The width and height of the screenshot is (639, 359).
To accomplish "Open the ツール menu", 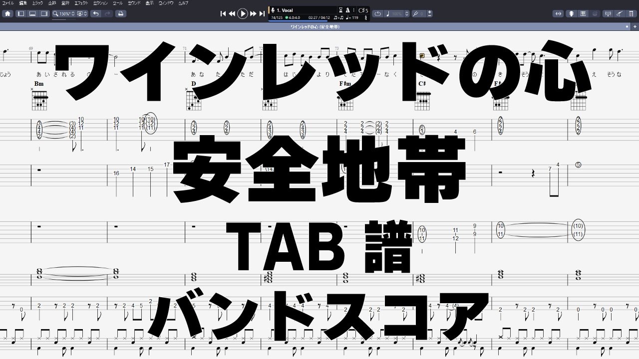I will (118, 3).
